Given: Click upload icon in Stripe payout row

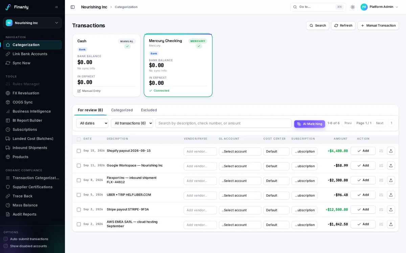Looking at the screenshot, I should click(391, 209).
